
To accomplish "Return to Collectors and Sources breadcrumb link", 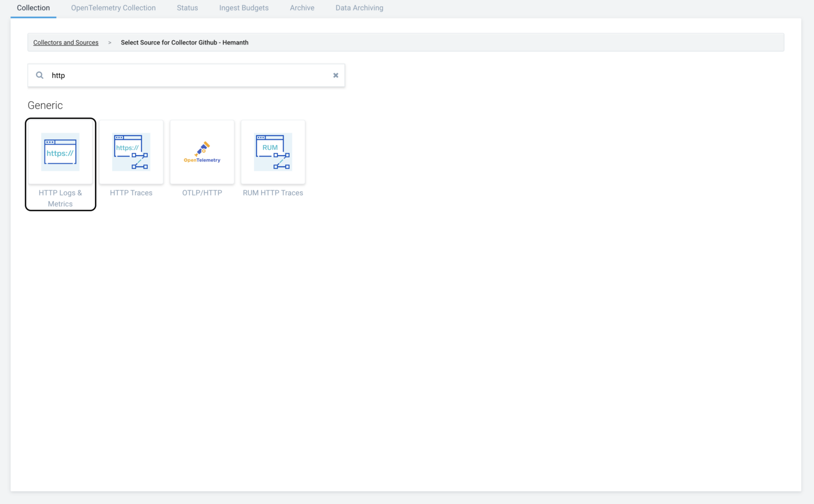I will pyautogui.click(x=66, y=42).
